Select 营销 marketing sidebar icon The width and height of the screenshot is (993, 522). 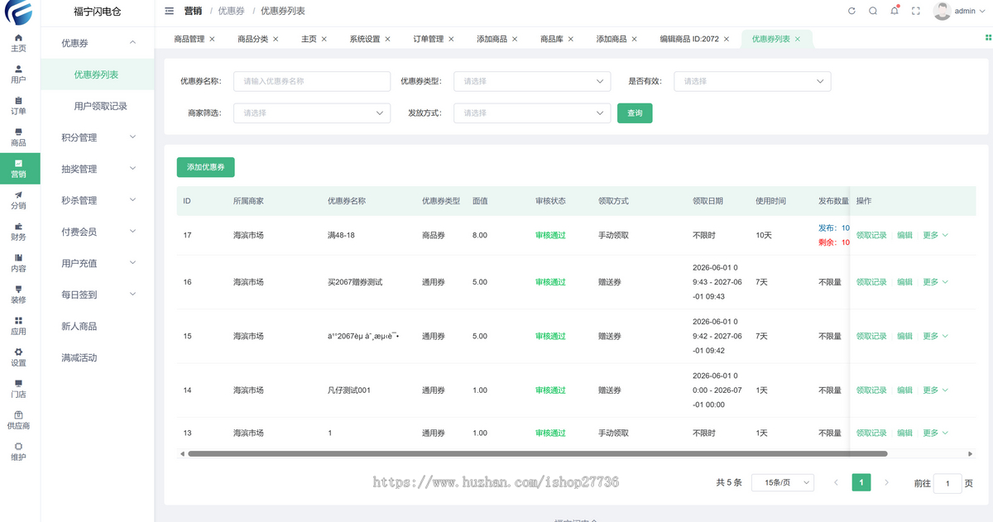pyautogui.click(x=18, y=169)
